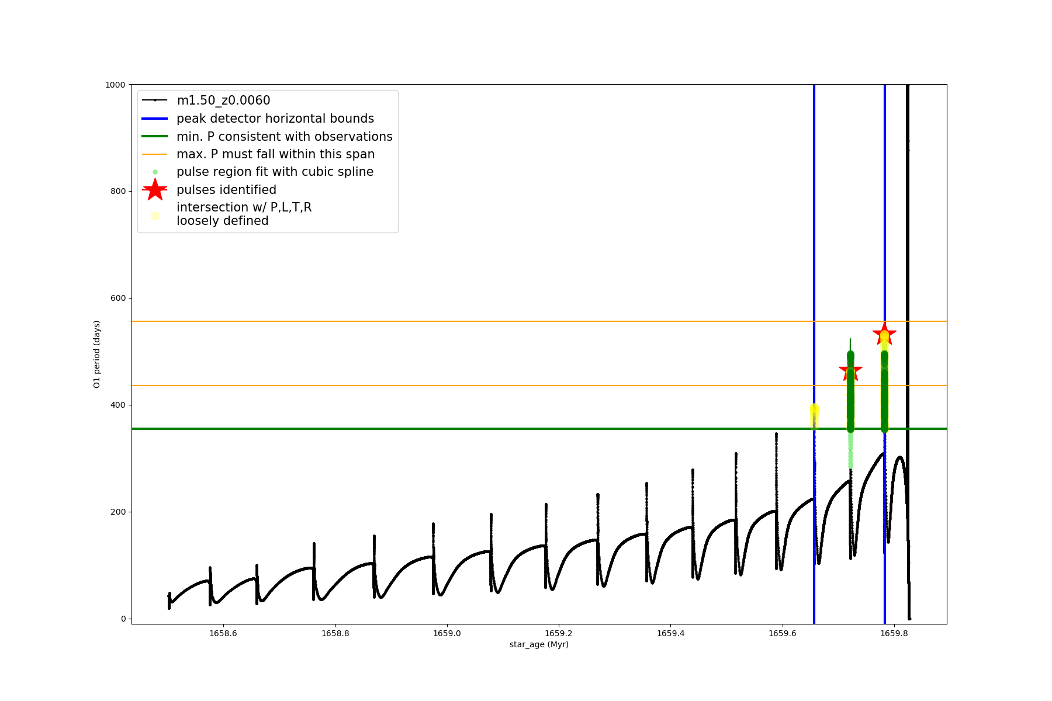The image size is (1052, 701).
Task: Click 'min. P consistent with observations' label
Action: (285, 137)
